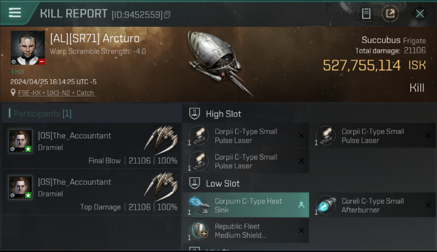The width and height of the screenshot is (437, 252).
Task: Copy the kill report ID
Action: (167, 14)
